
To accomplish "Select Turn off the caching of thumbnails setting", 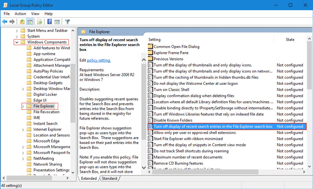I will (x=206, y=77).
